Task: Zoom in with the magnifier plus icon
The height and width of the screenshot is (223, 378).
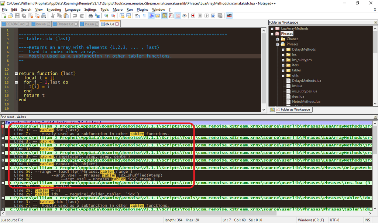Action: click(106, 16)
